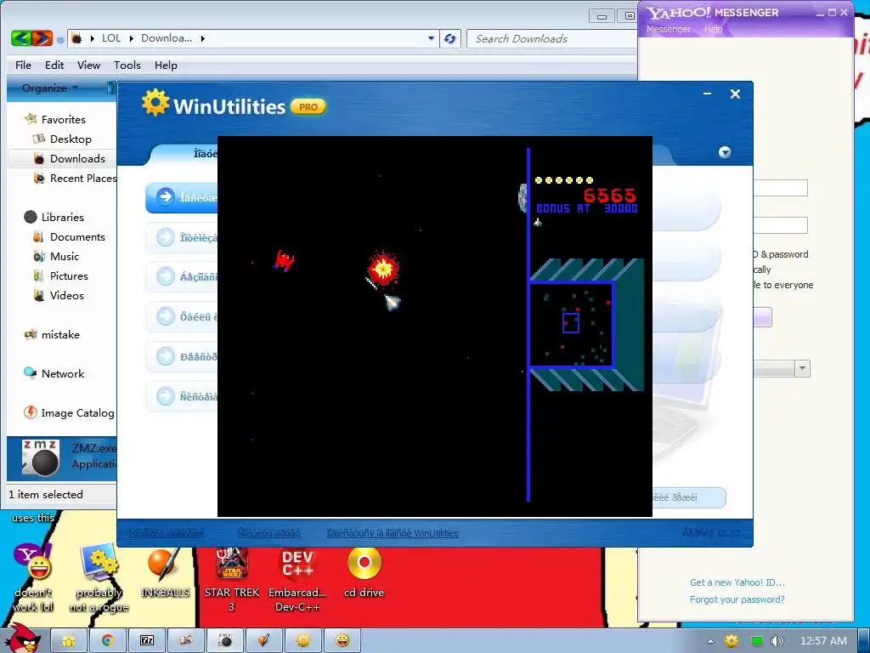Select Downloads in the Explorer sidebar
Image resolution: width=870 pixels, height=653 pixels.
77,159
